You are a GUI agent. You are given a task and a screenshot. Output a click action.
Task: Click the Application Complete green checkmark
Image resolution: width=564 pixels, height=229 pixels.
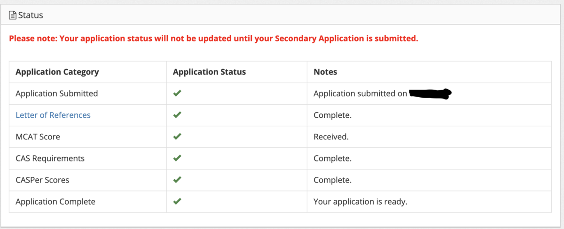177,201
